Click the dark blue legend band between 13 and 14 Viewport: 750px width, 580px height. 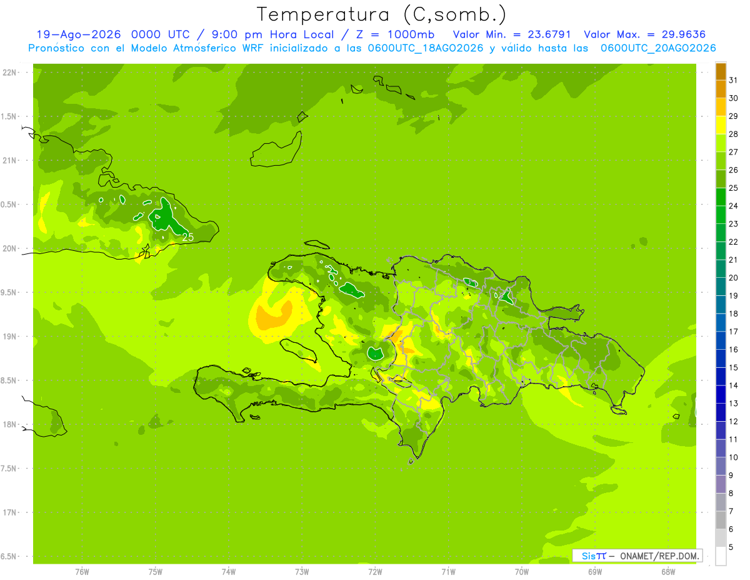click(x=721, y=394)
